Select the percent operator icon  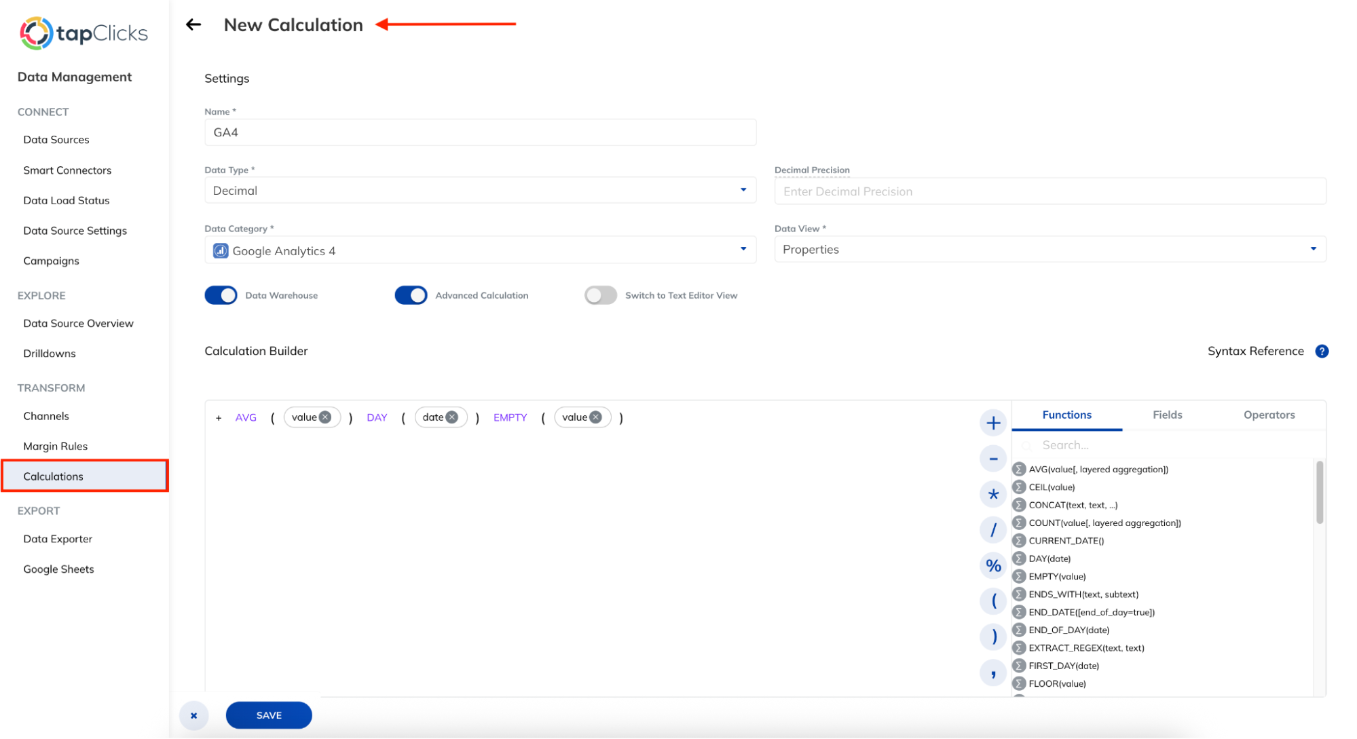click(x=992, y=565)
